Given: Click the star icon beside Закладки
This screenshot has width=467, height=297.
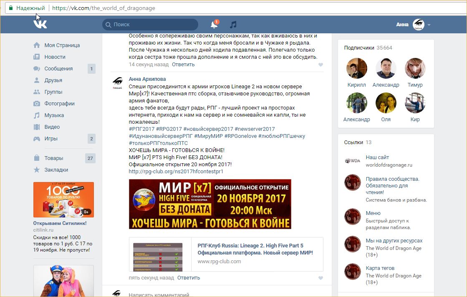Looking at the screenshot, I should (x=37, y=170).
